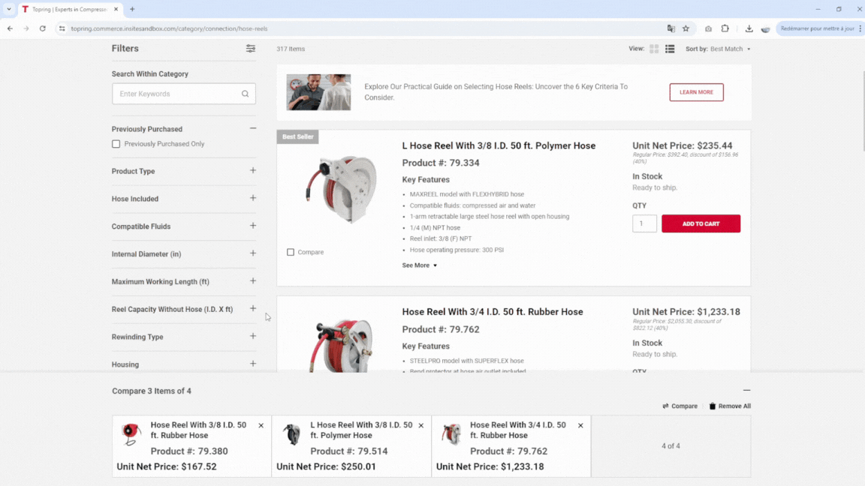The image size is (865, 486).
Task: Open the profile icon beside downloads
Action: coord(765,28)
